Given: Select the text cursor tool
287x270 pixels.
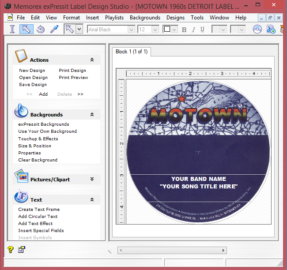Looking at the screenshot, I should point(12,29).
